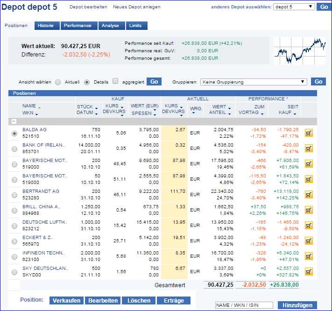Open the 'Neues Depot anlegen' link

[136, 7]
